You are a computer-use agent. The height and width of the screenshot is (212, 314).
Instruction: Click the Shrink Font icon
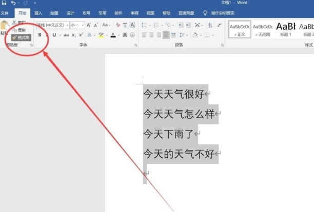tap(96, 25)
